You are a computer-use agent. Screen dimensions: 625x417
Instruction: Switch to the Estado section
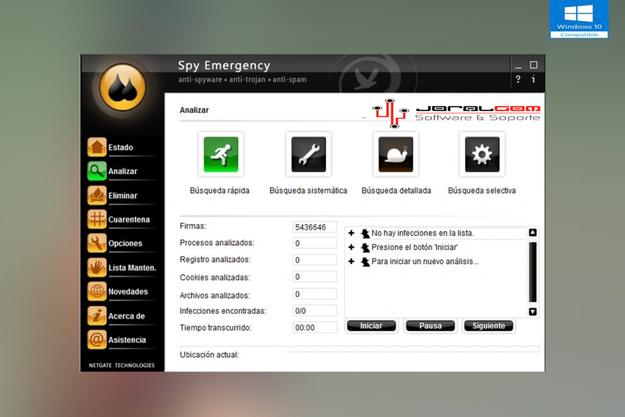(x=97, y=147)
